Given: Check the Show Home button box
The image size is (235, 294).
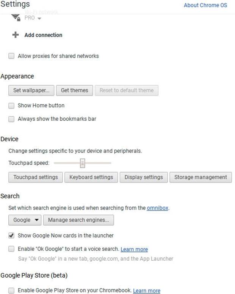Looking at the screenshot, I should click(11, 105).
